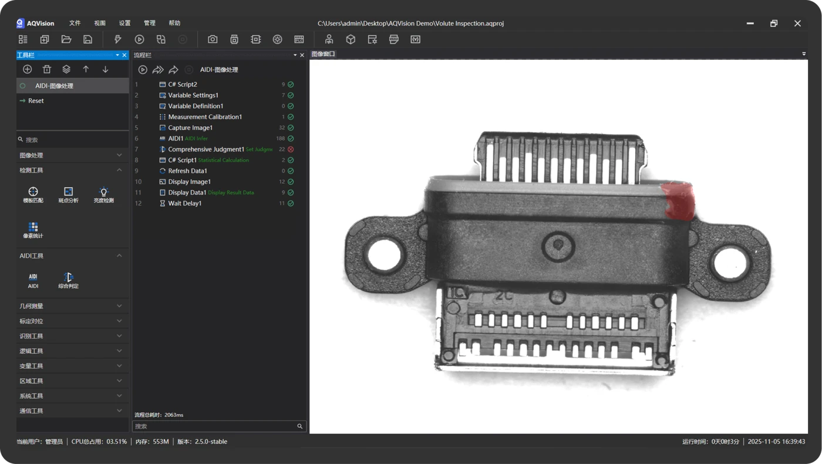This screenshot has width=822, height=464.
Task: Select the AIDI-图像处理 flow in tool panel
Action: [x=72, y=86]
